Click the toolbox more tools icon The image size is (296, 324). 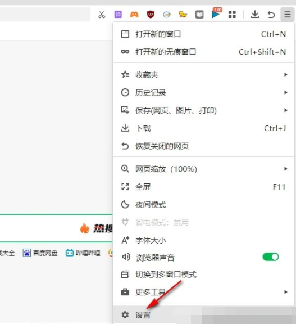[125, 292]
